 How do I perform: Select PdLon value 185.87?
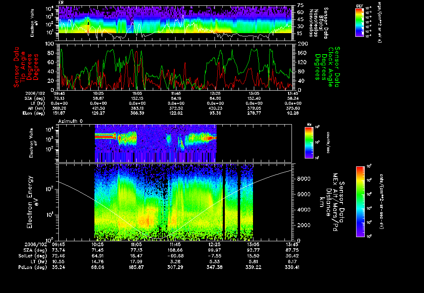[137, 267]
